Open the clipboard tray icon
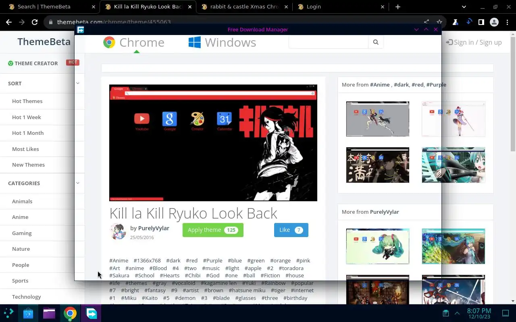516x322 pixels. click(x=445, y=313)
